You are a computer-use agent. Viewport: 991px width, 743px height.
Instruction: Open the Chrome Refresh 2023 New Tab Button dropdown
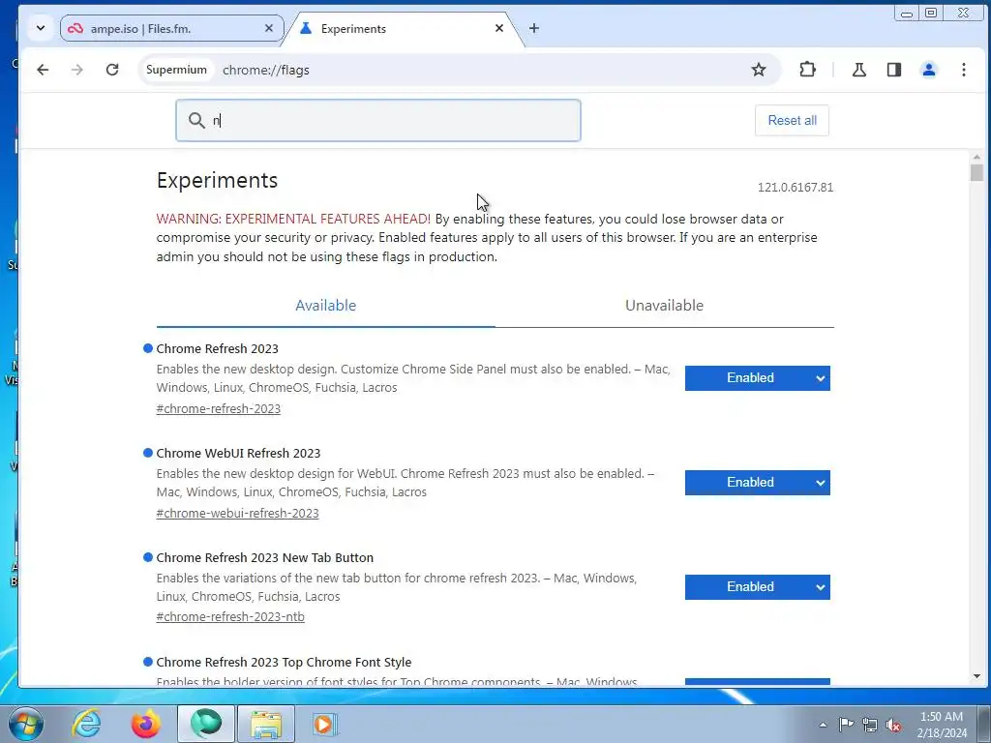click(757, 587)
